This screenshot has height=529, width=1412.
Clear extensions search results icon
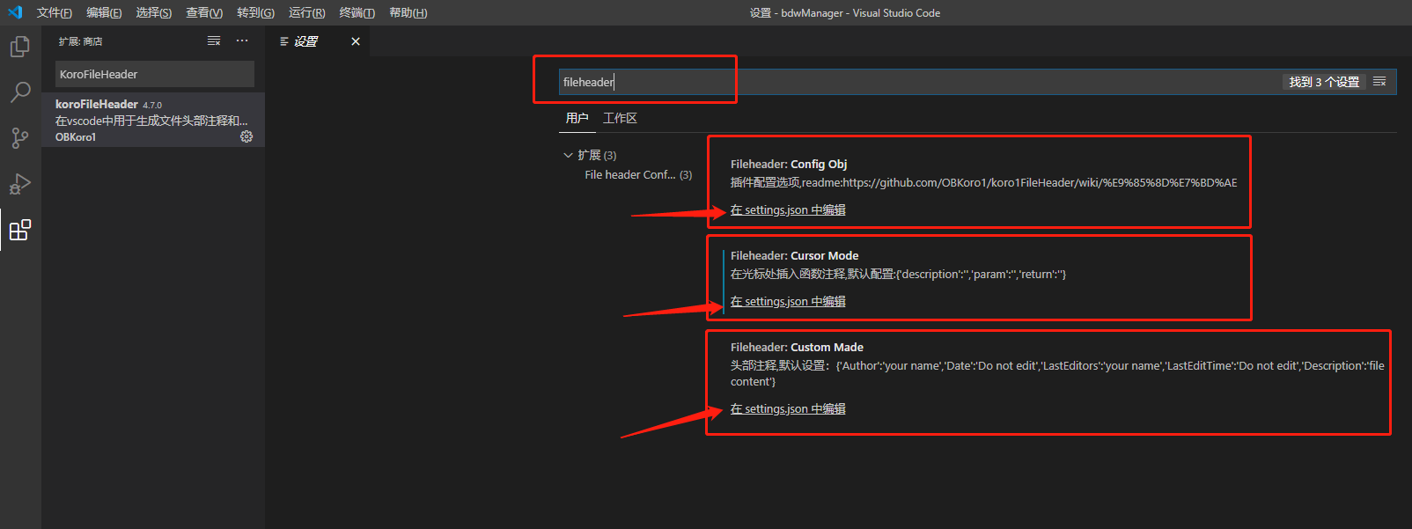214,40
